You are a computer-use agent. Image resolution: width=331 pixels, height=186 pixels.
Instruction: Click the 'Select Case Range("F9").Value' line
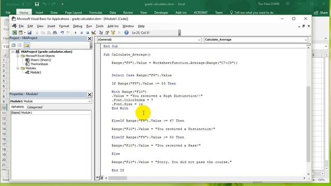142,75
